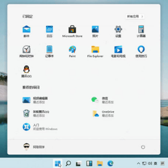
Task: Open network status in system tray
Action: [x=144, y=163]
